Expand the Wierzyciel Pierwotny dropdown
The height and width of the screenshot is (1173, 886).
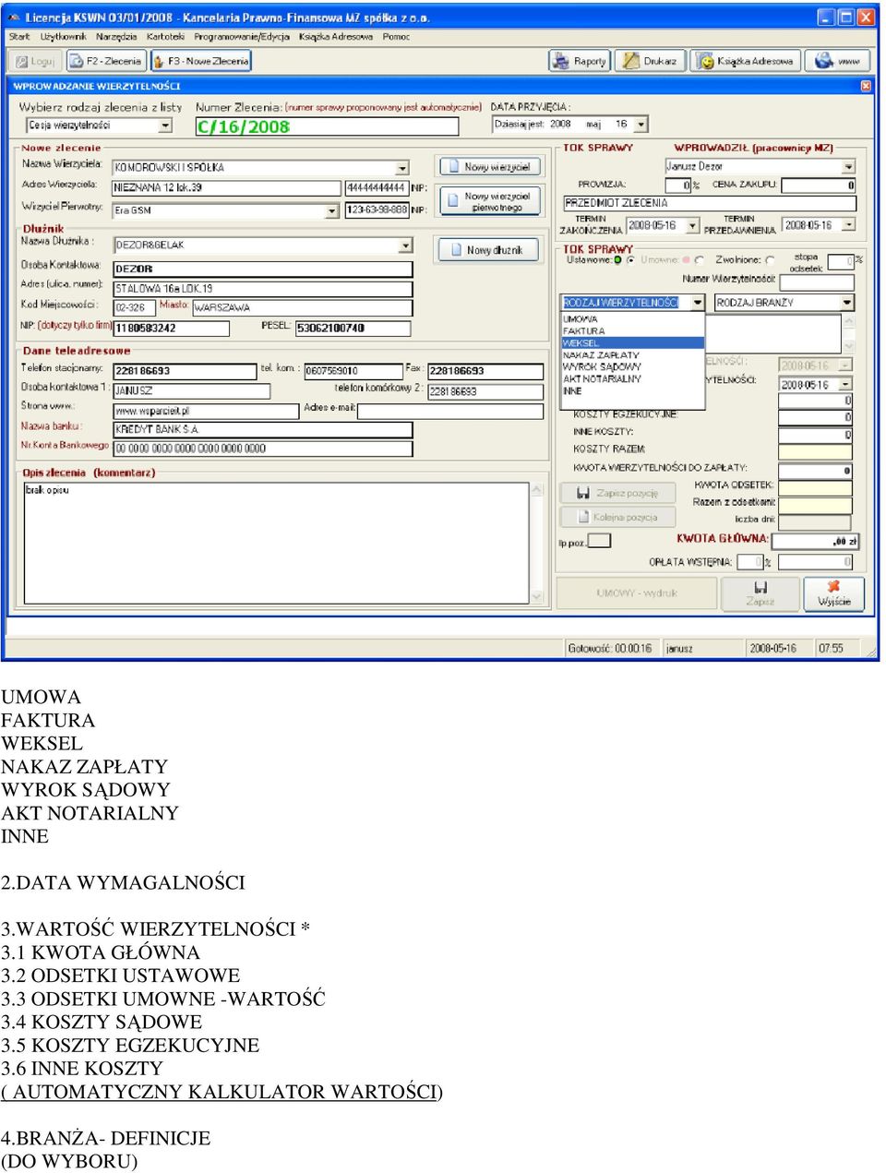[x=332, y=211]
